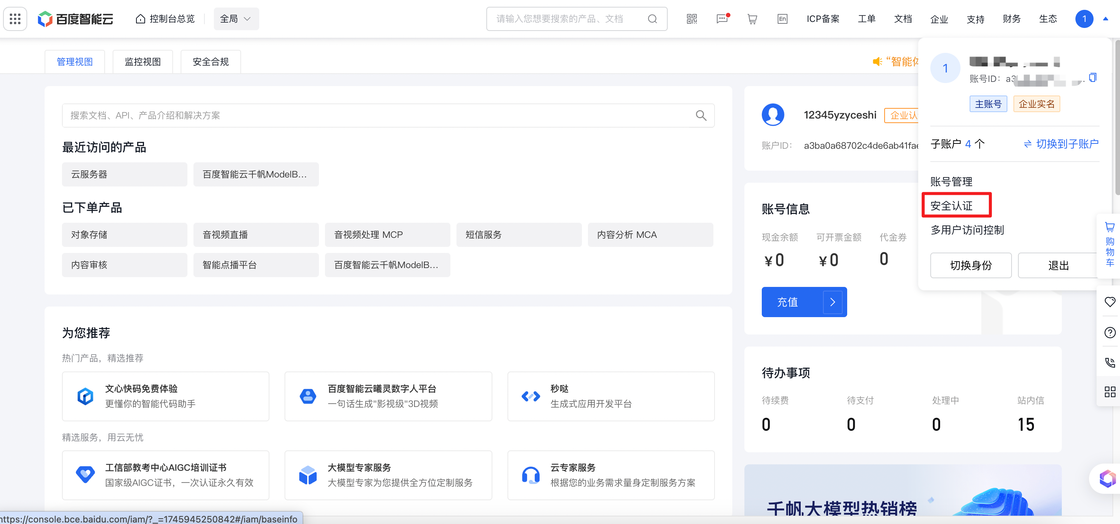Open the 文心快码免费体验 card
This screenshot has width=1120, height=524.
point(165,396)
